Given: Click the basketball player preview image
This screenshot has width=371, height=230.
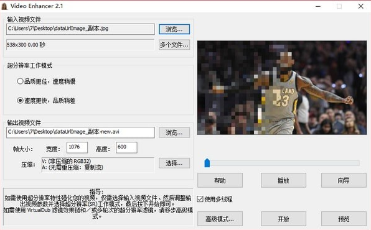Looking at the screenshot, I should click(x=282, y=88).
